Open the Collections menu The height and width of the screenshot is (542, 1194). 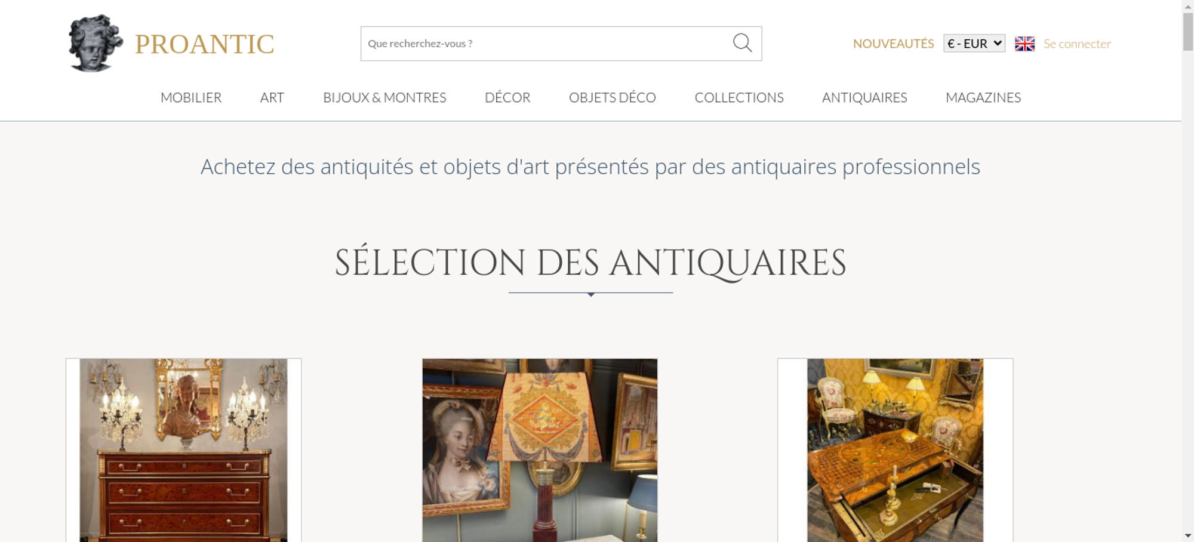coord(739,97)
